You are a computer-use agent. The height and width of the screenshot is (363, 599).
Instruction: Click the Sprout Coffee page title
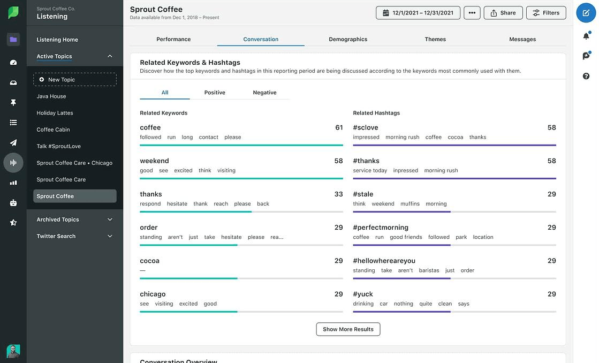pyautogui.click(x=156, y=9)
